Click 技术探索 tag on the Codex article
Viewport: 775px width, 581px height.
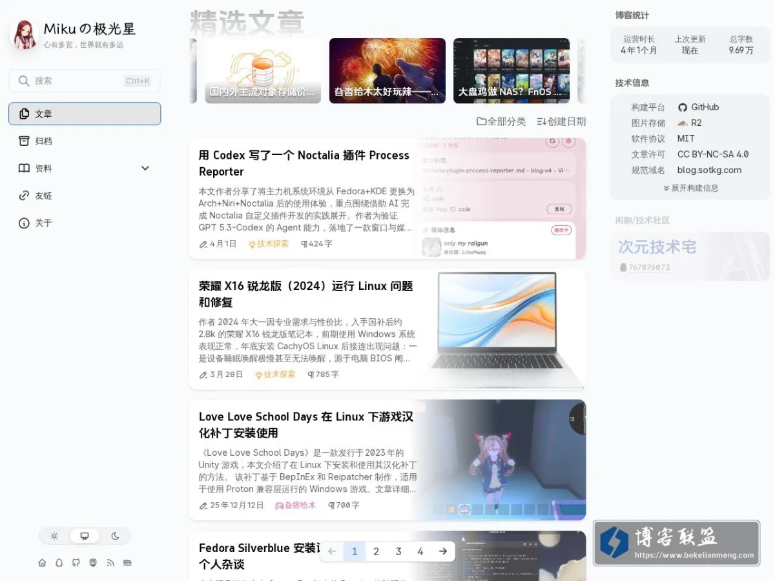(x=268, y=244)
